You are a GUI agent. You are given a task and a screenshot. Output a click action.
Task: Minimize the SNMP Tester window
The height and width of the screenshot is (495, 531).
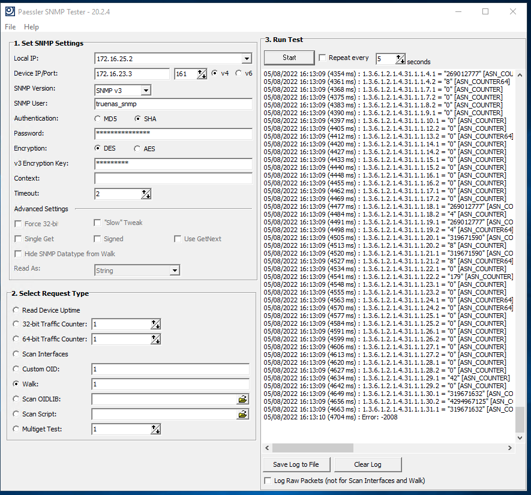pos(458,11)
